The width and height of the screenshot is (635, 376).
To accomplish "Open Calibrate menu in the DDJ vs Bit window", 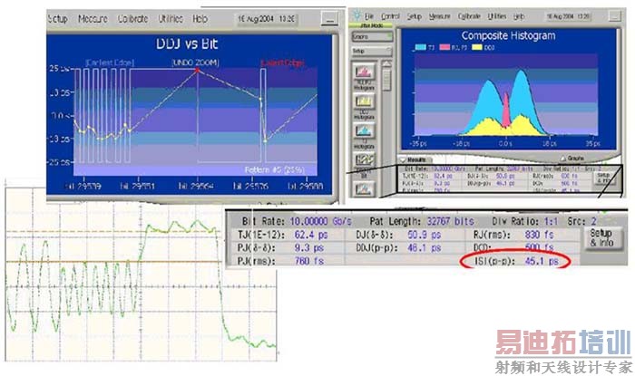I will click(x=132, y=19).
